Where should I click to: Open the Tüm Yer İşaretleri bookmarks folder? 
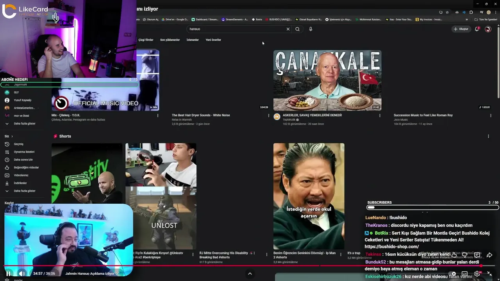click(x=486, y=20)
